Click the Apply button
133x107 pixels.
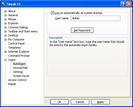click(x=101, y=102)
